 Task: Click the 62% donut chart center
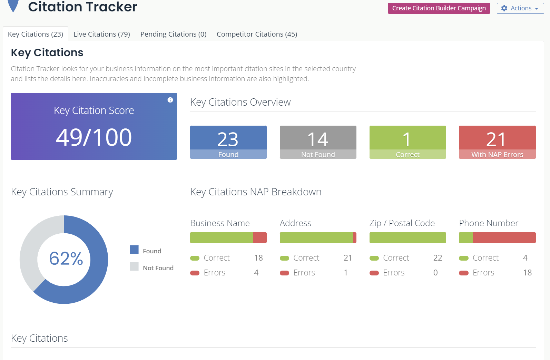click(66, 259)
